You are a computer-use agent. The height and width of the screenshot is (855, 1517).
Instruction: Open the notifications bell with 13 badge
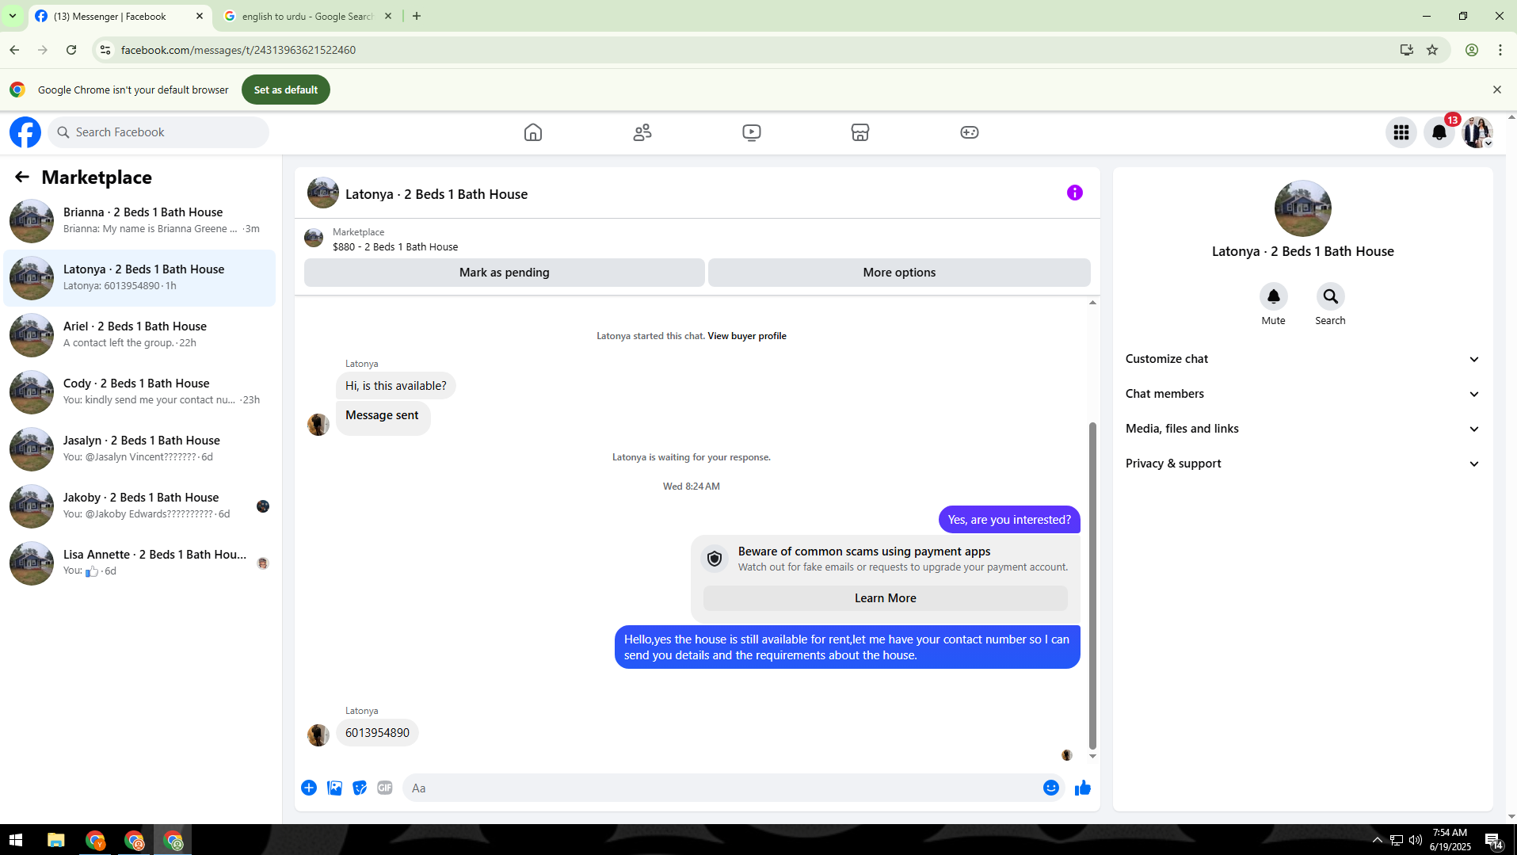pyautogui.click(x=1439, y=132)
